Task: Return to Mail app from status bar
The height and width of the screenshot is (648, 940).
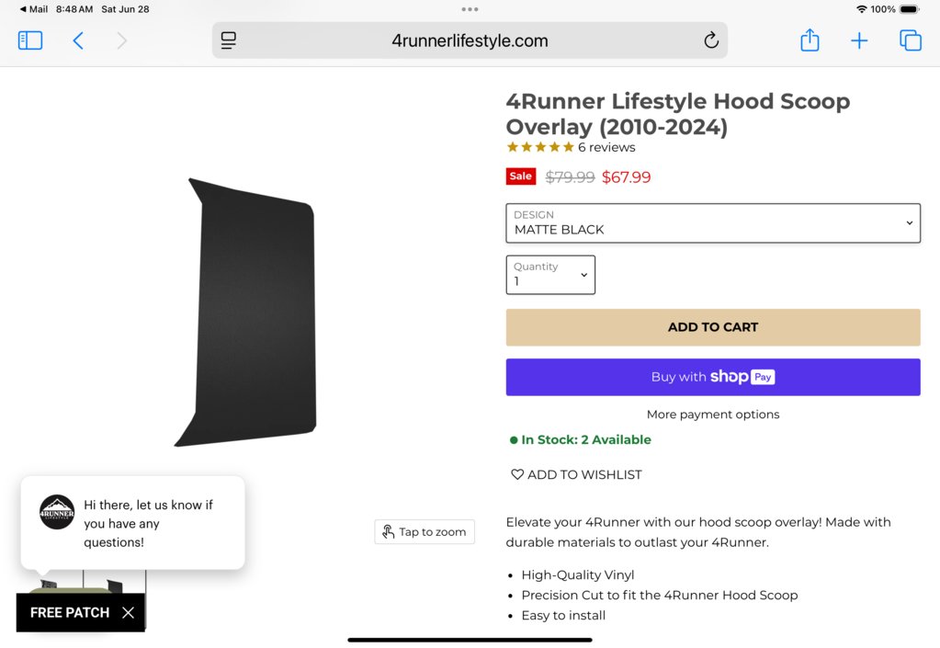Action: 34,9
